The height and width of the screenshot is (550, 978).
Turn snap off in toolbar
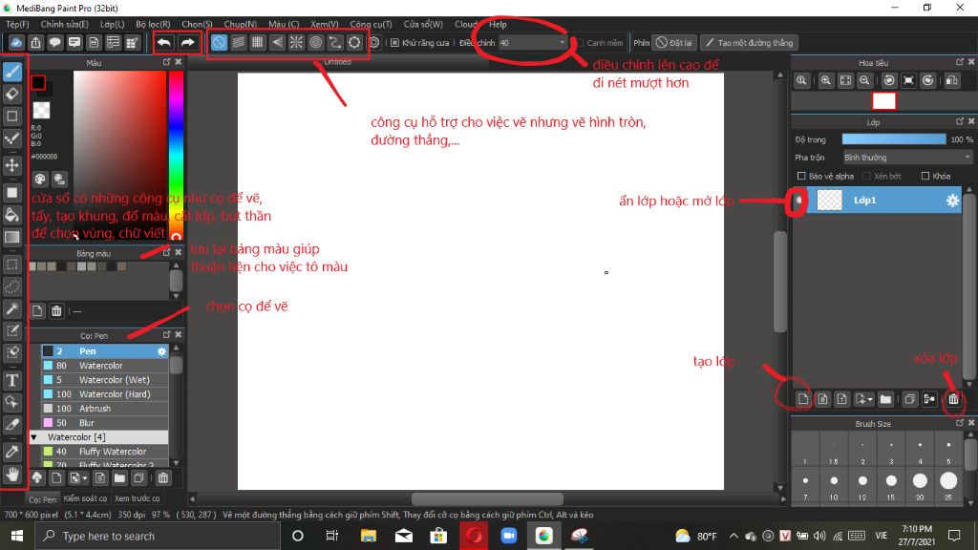(219, 42)
